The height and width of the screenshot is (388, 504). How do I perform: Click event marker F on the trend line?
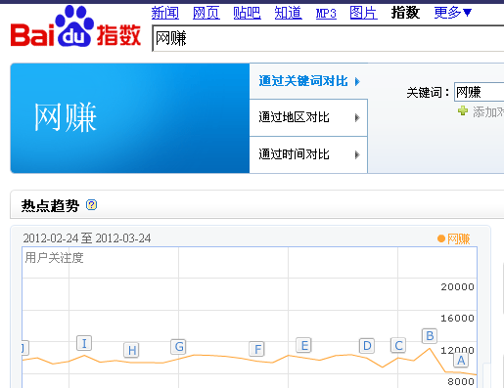point(256,349)
